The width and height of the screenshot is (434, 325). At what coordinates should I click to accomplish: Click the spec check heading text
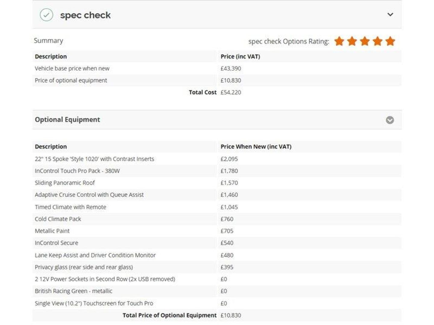[x=85, y=15]
